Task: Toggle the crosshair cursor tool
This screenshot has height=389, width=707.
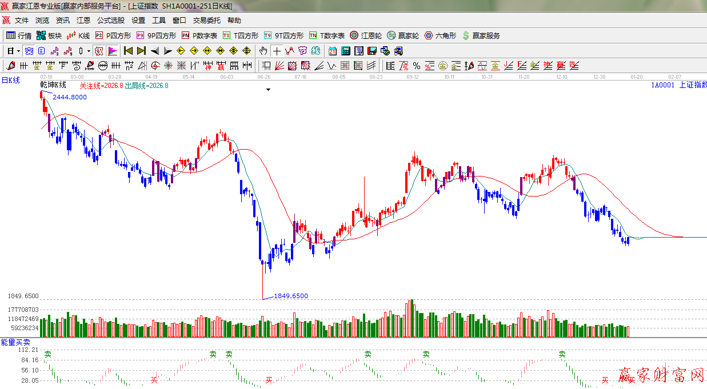Action: pos(277,51)
